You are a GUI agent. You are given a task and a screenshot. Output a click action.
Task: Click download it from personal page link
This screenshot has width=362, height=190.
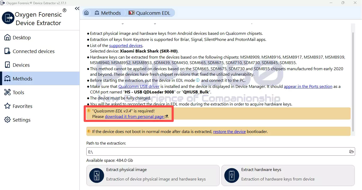[x=134, y=116]
